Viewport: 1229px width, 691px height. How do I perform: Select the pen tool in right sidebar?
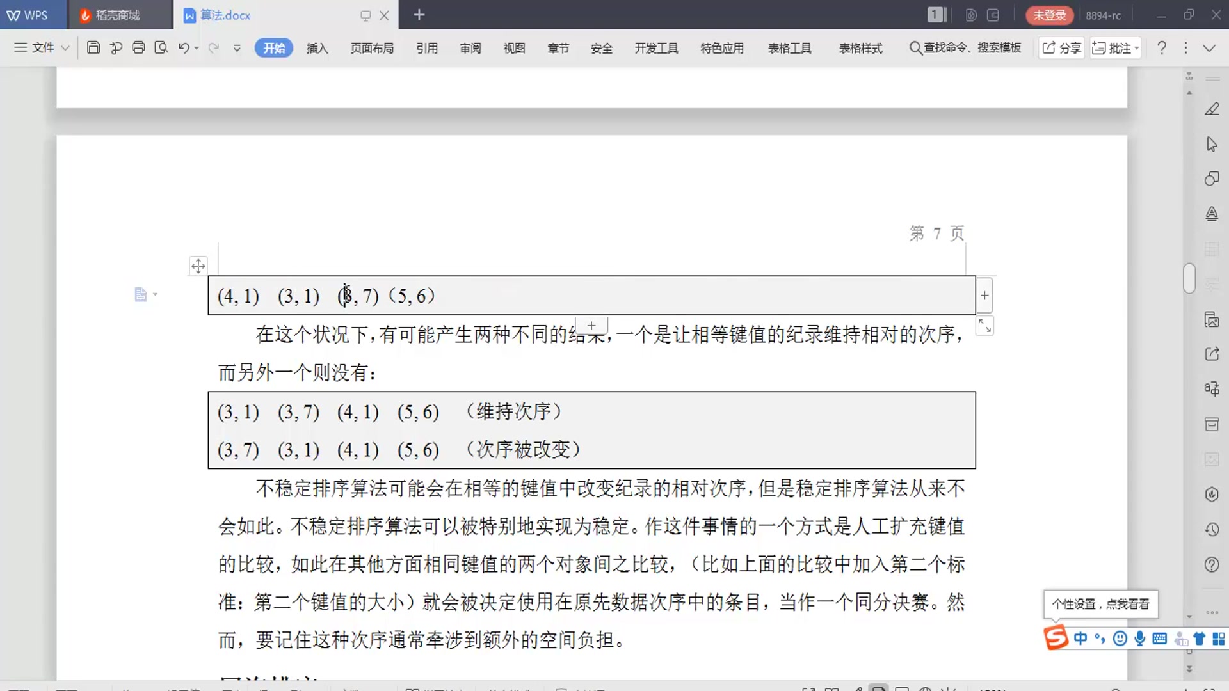[x=1212, y=109]
